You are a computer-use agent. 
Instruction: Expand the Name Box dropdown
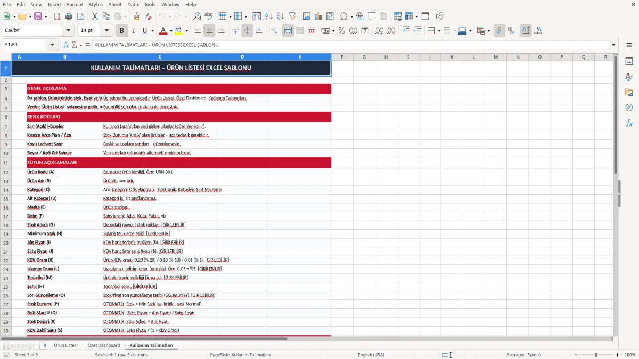[x=52, y=45]
